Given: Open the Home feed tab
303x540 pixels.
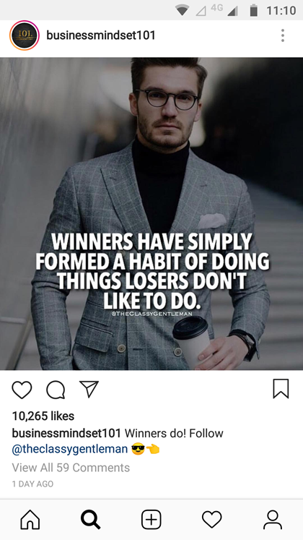Looking at the screenshot, I should [30, 519].
